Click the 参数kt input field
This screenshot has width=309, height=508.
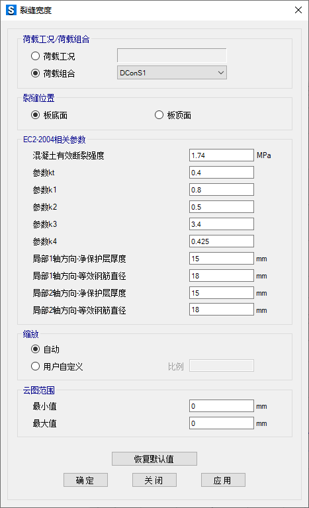tap(222, 173)
